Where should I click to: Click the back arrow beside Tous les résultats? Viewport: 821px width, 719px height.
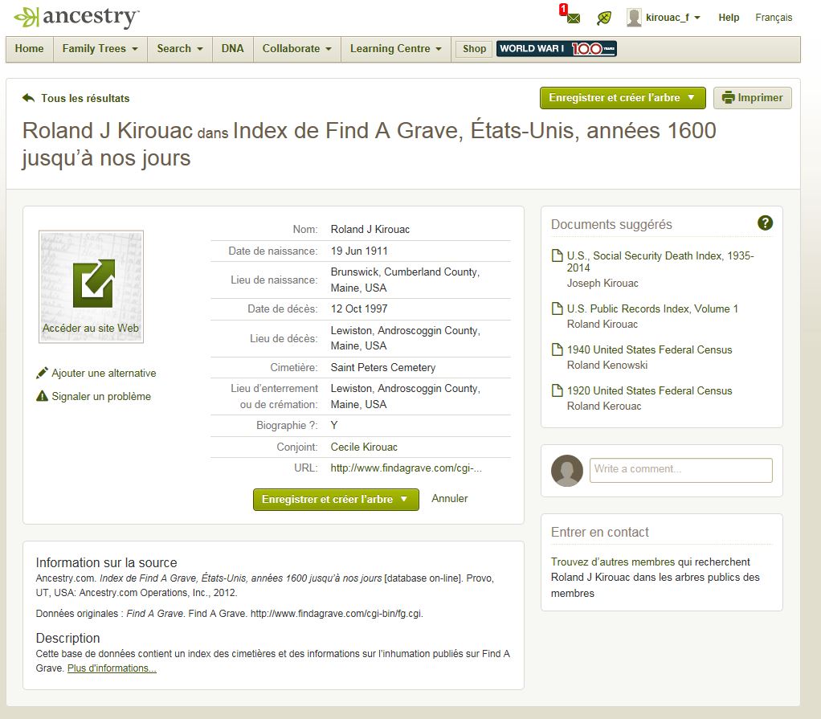[x=28, y=98]
